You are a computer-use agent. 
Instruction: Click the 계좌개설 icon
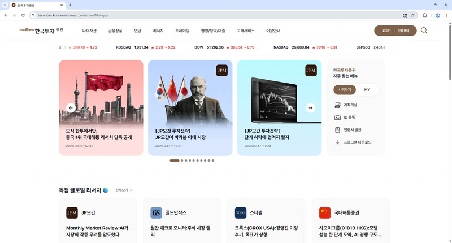click(x=337, y=105)
